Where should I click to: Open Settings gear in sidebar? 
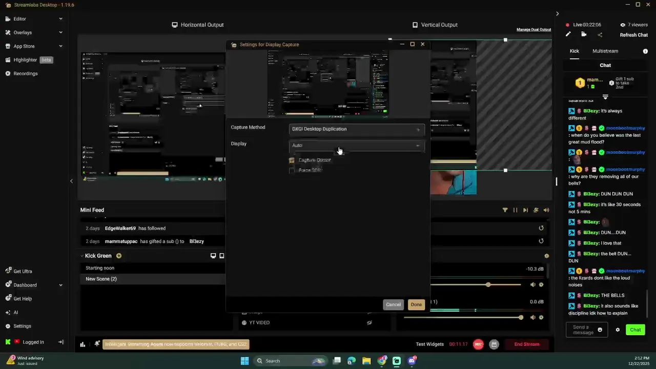[x=18, y=326]
